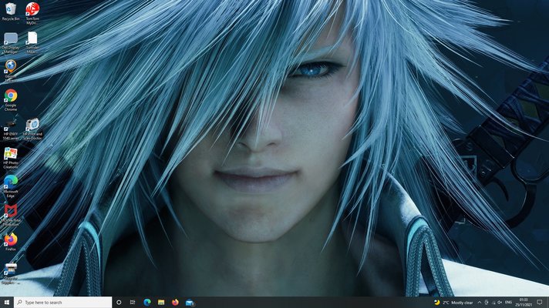Select the Firefox desktop shortcut

[11, 243]
